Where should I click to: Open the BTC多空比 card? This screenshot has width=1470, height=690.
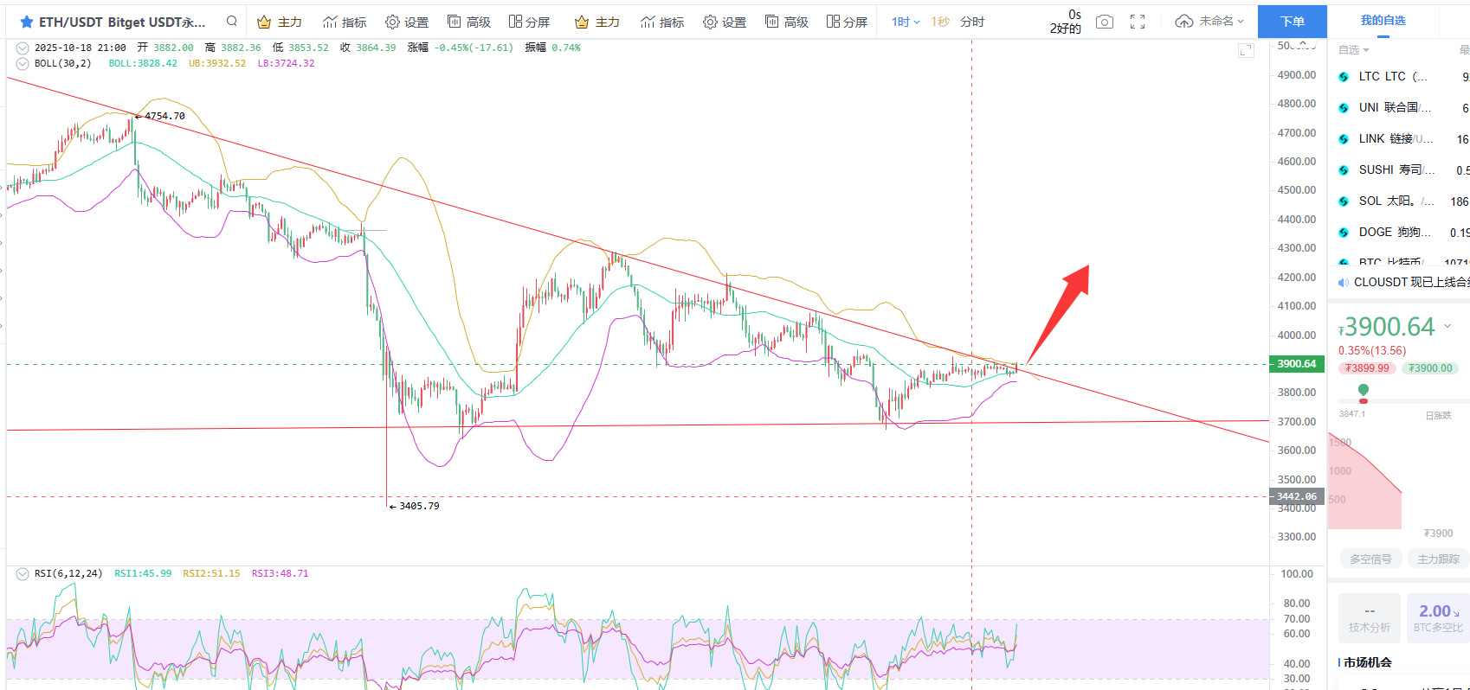[1438, 619]
